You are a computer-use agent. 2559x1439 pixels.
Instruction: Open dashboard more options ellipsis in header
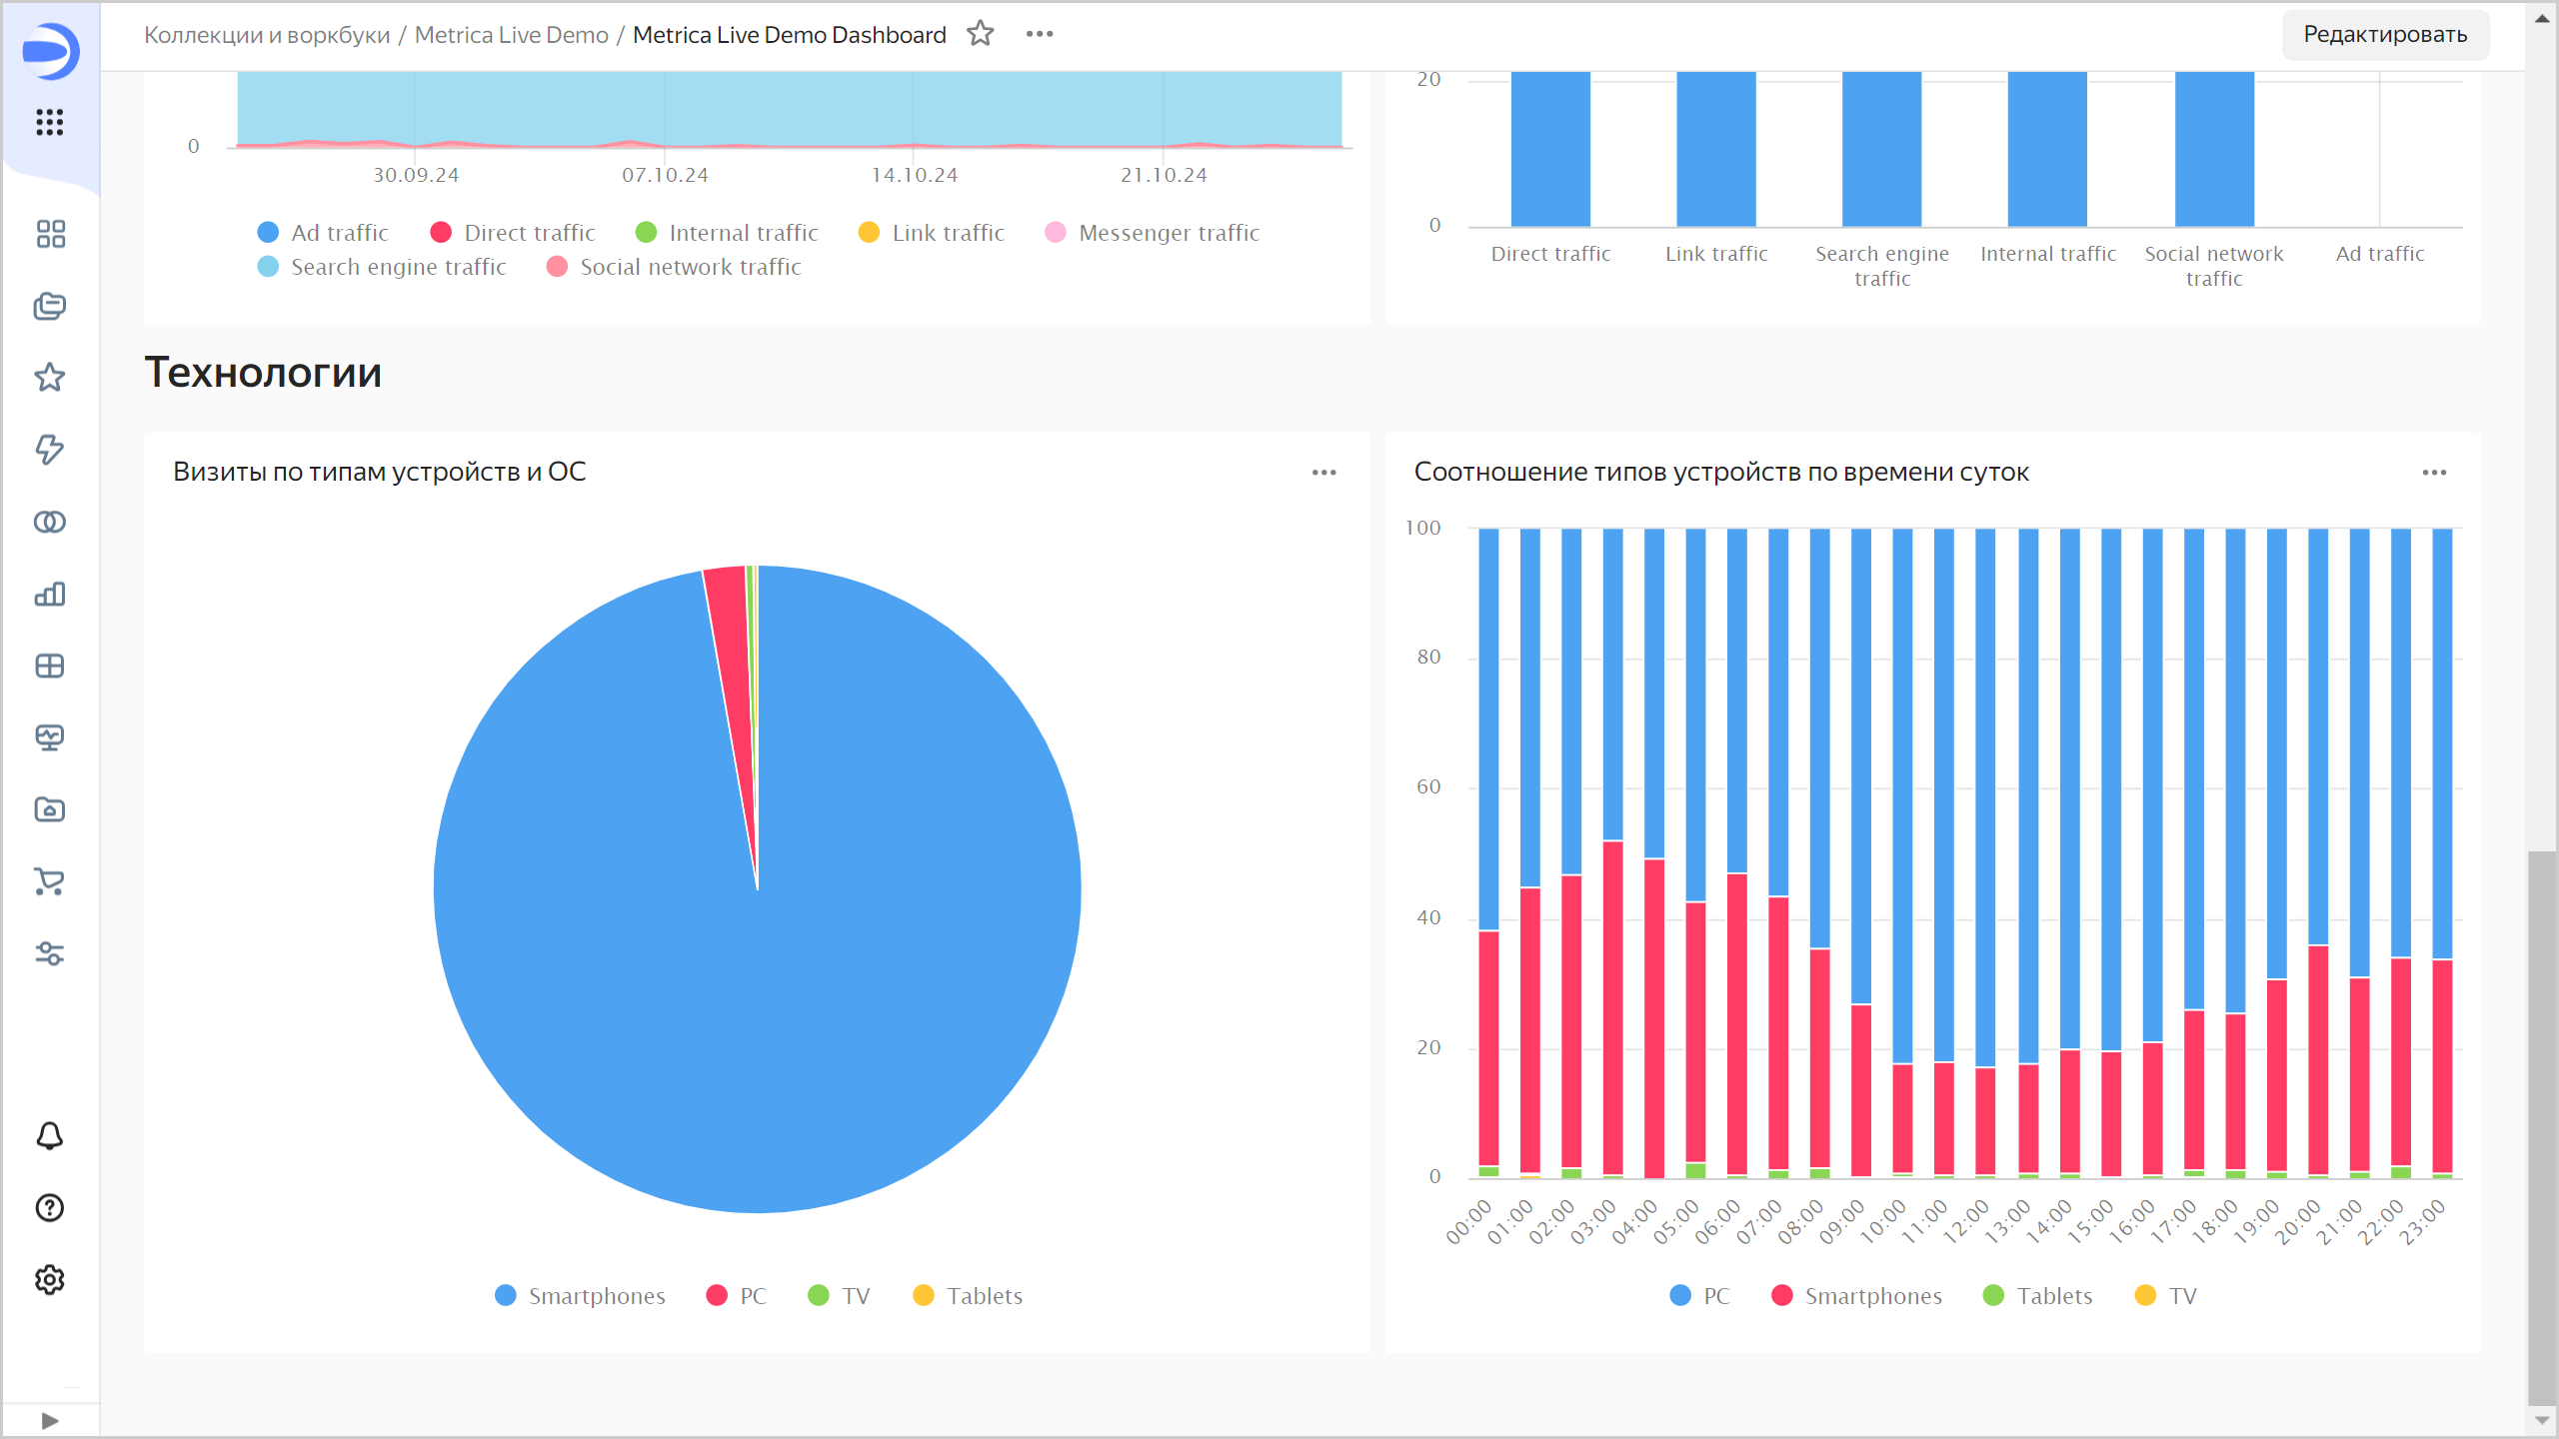(x=1040, y=34)
